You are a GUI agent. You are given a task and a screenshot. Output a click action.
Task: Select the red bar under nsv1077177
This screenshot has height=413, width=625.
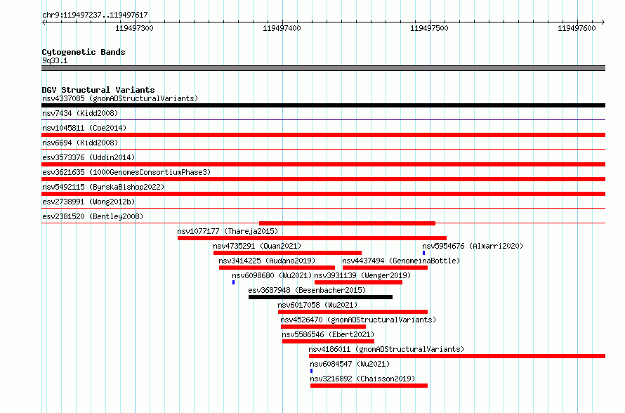pyautogui.click(x=312, y=238)
